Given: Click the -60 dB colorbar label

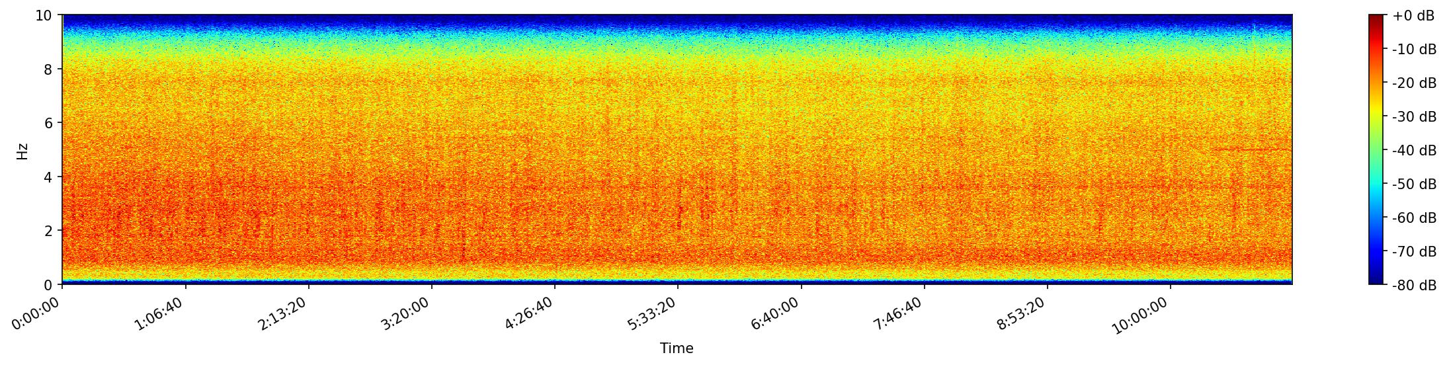Looking at the screenshot, I should coord(1414,218).
